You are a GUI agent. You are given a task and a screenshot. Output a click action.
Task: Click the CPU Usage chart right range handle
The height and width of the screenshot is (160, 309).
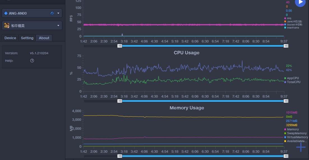pyautogui.click(x=286, y=101)
